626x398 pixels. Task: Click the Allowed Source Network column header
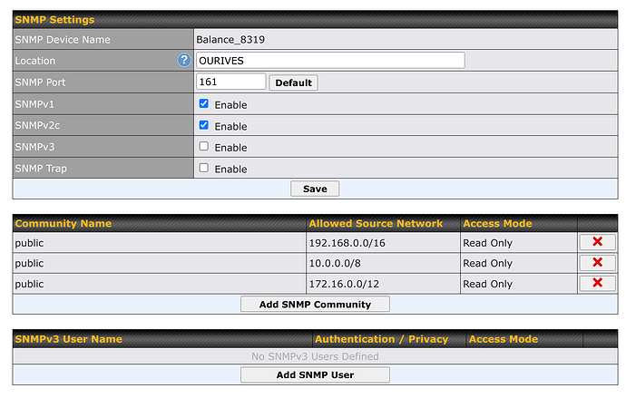[x=376, y=223]
